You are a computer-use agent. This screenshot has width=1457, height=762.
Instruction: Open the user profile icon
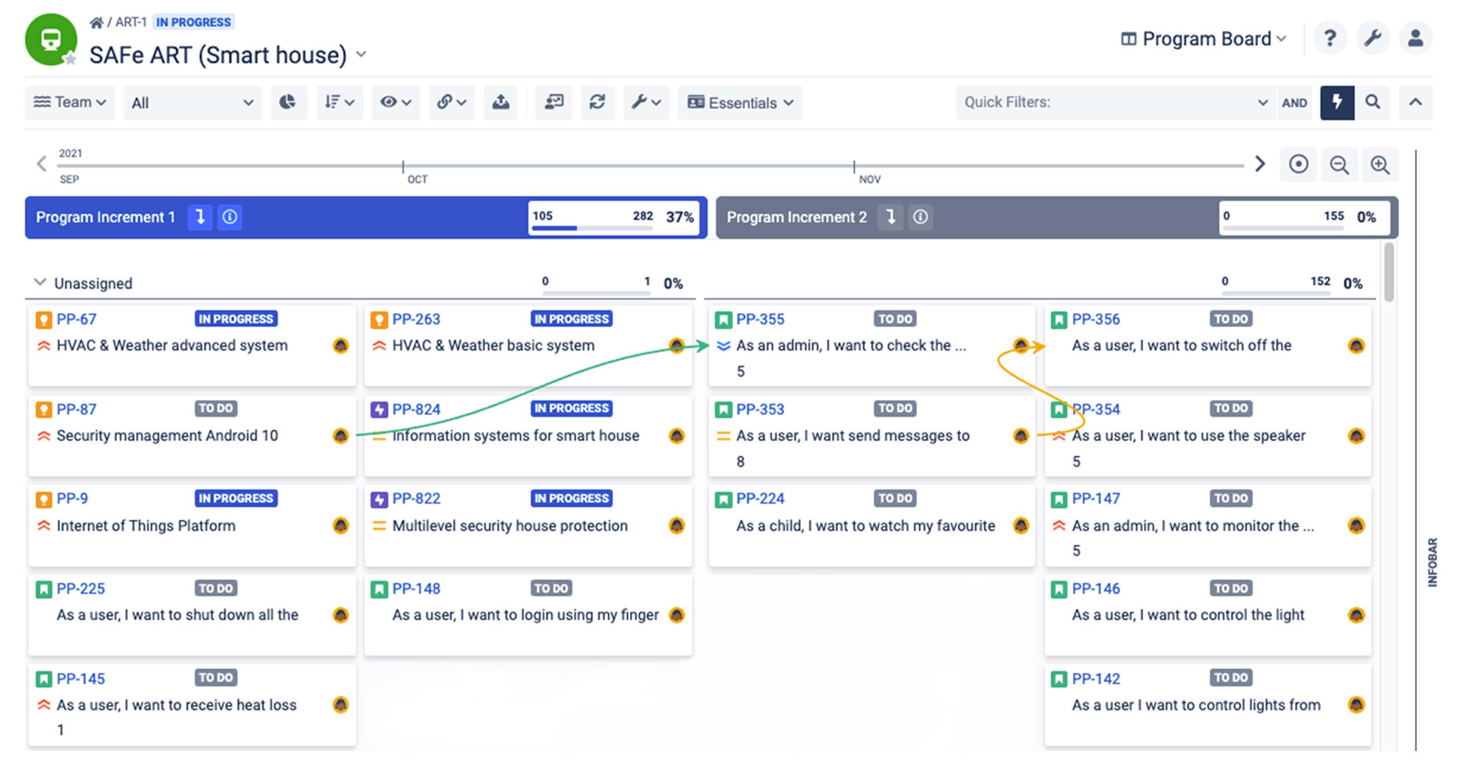pos(1415,38)
